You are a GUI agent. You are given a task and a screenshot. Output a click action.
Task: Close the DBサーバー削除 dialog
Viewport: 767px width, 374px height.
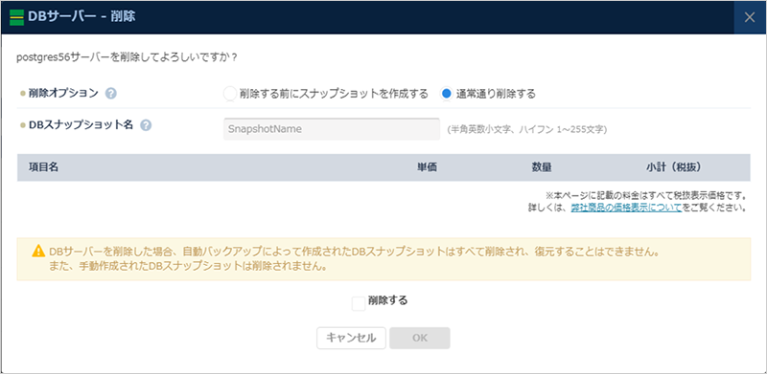coord(750,17)
